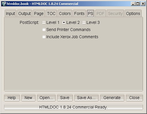Image resolution: width=147 pixels, height=114 pixels.
Task: Toggle Include Xerox Job Comments option
Action: click(44, 37)
